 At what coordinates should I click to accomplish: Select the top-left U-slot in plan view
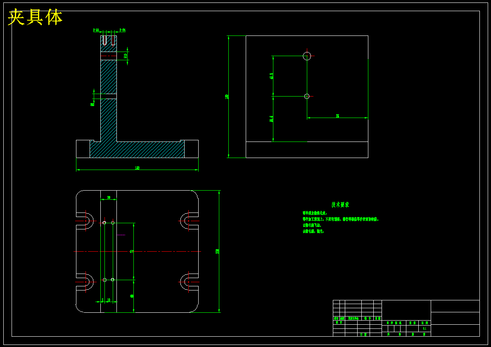(x=85, y=221)
